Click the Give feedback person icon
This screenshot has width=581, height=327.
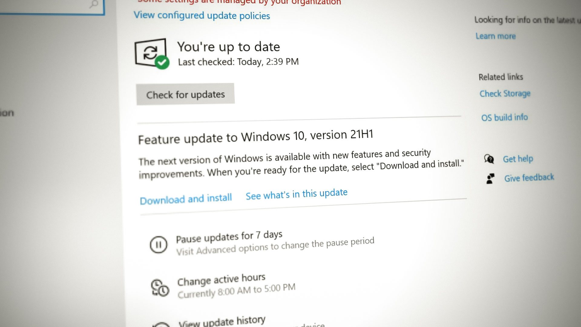[x=490, y=179]
